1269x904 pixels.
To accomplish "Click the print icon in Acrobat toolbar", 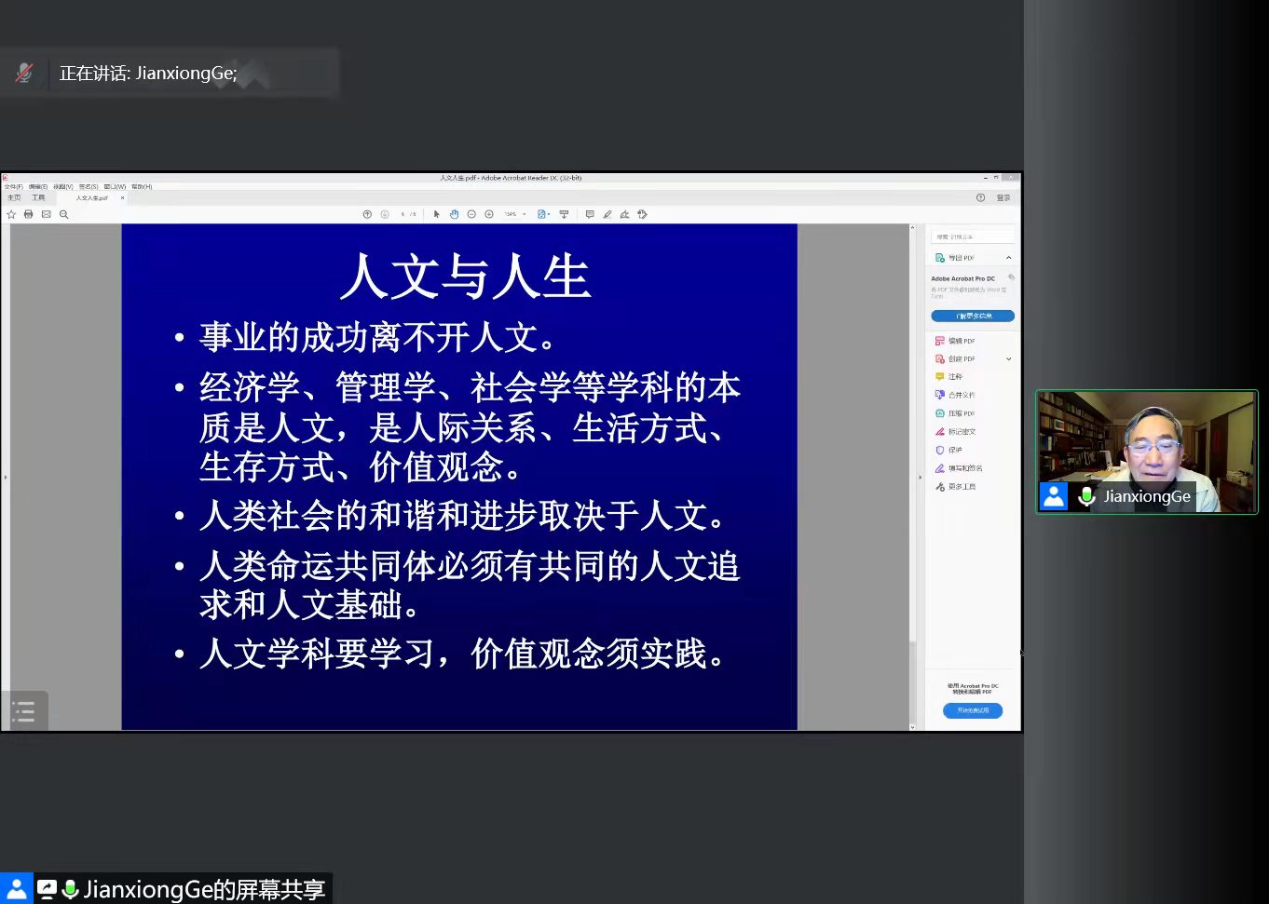I will [x=28, y=214].
